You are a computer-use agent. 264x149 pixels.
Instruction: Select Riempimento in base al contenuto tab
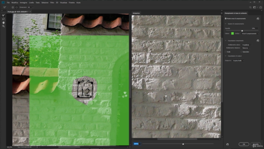click(236, 13)
